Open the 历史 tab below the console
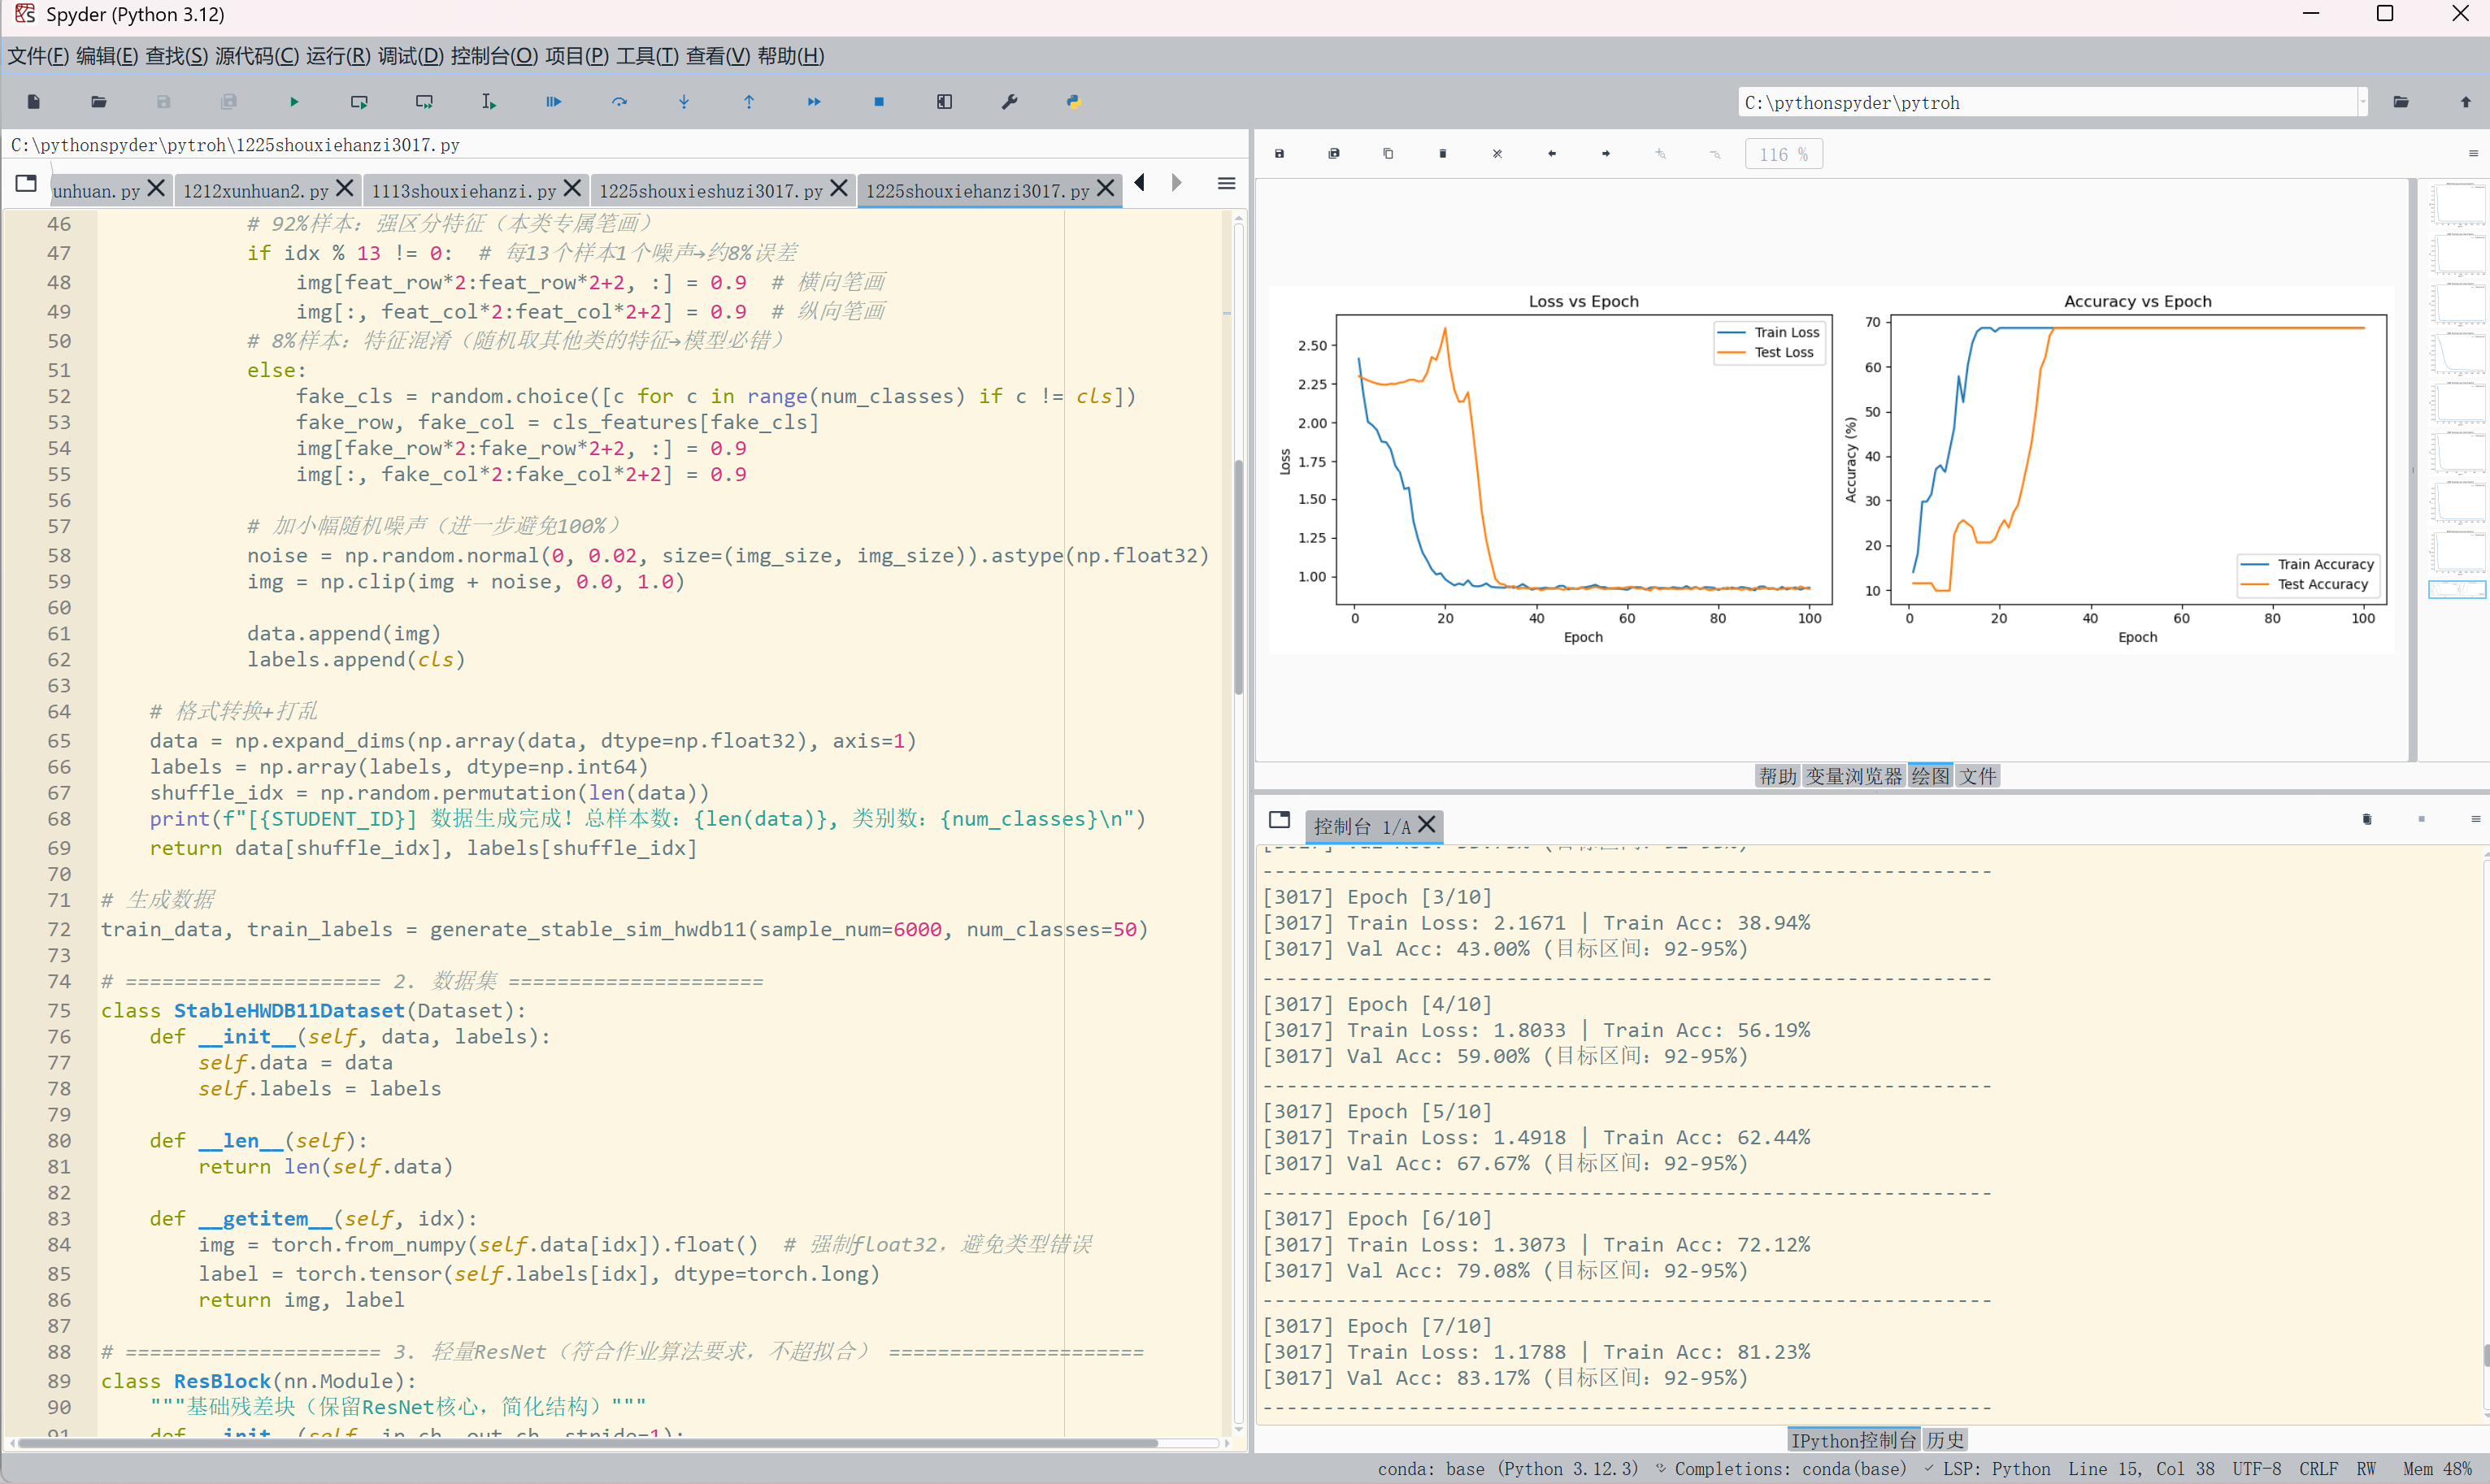The height and width of the screenshot is (1484, 2490). click(x=1945, y=1440)
